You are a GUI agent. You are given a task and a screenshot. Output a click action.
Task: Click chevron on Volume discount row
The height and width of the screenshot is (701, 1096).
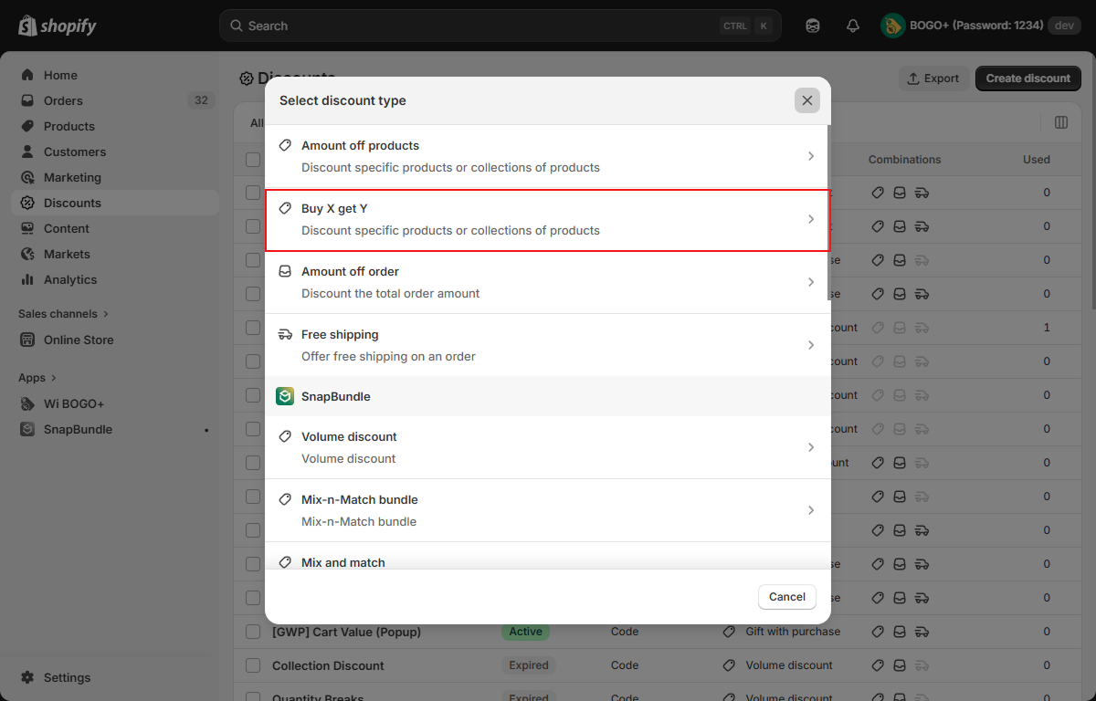pyautogui.click(x=810, y=447)
